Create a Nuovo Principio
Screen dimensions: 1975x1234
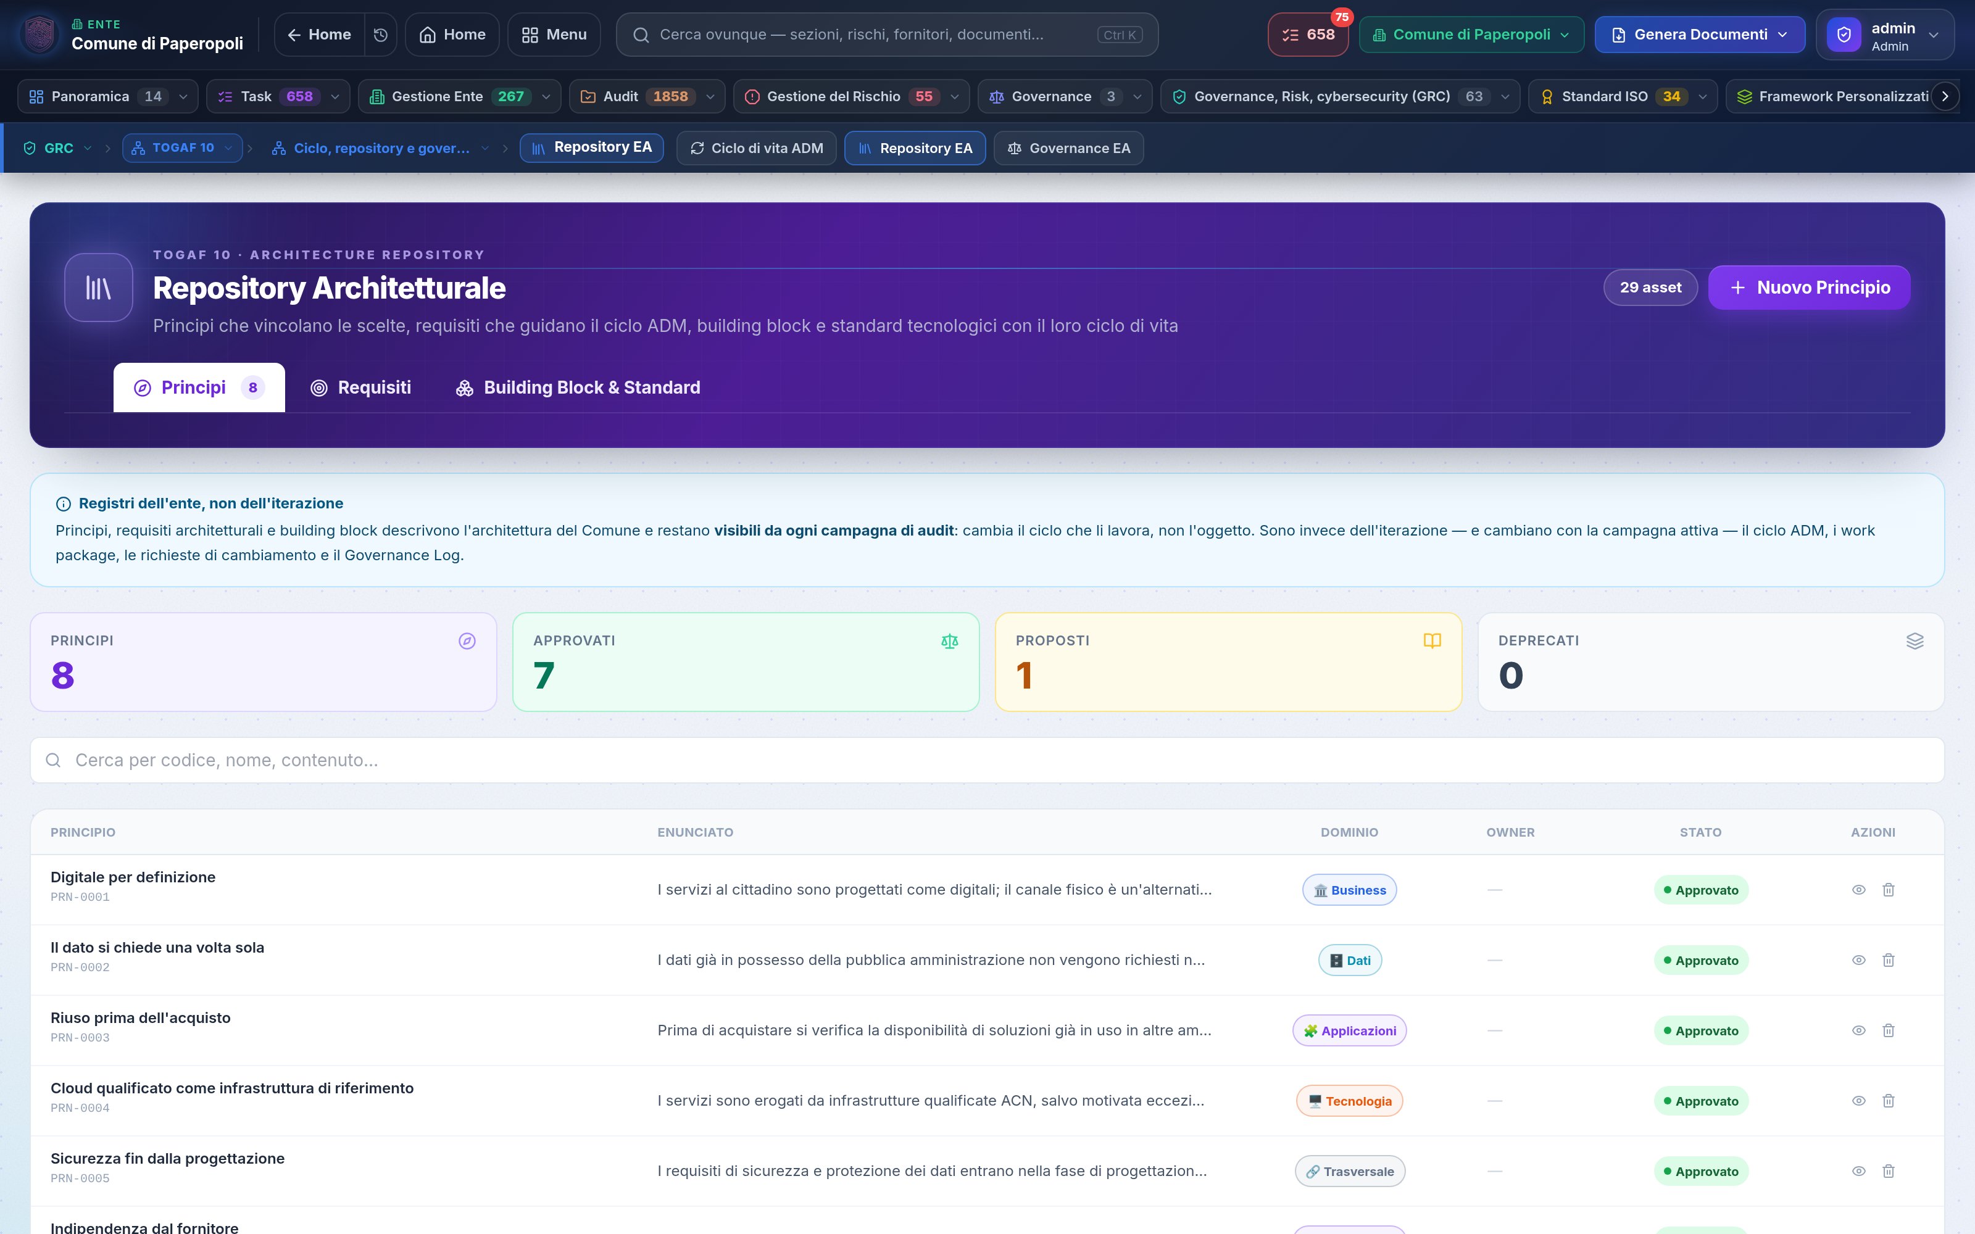click(x=1808, y=288)
